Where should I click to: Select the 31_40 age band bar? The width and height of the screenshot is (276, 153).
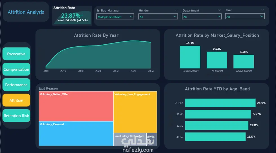click(218, 114)
